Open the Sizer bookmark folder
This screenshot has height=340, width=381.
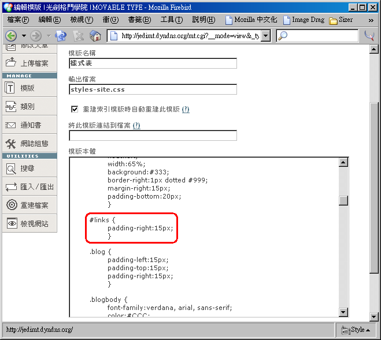[x=341, y=20]
